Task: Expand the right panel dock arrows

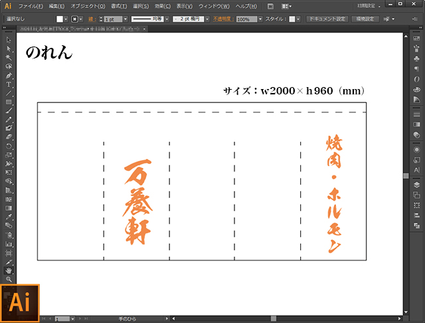Action: (420, 28)
